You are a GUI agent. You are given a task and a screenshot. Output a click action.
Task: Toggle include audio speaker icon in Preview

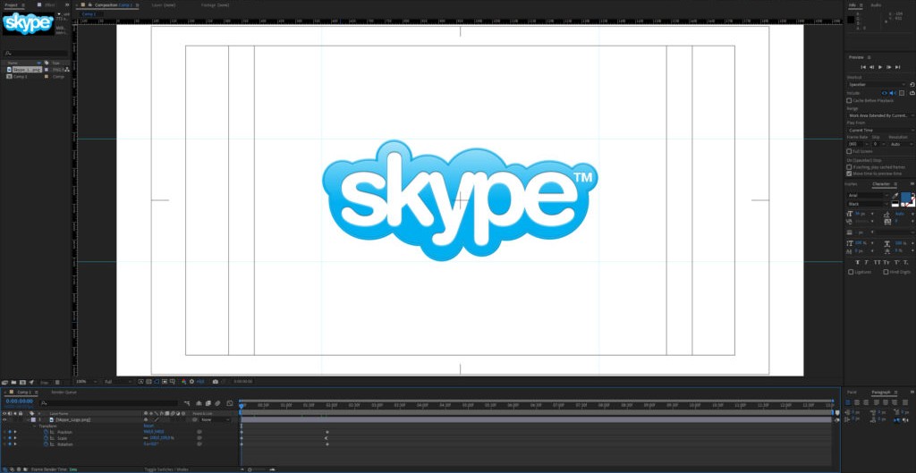pyautogui.click(x=894, y=93)
